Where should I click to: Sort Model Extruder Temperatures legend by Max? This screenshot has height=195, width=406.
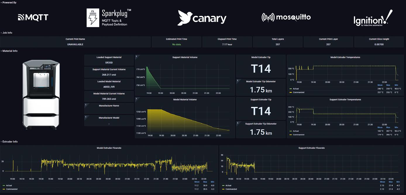(388, 85)
